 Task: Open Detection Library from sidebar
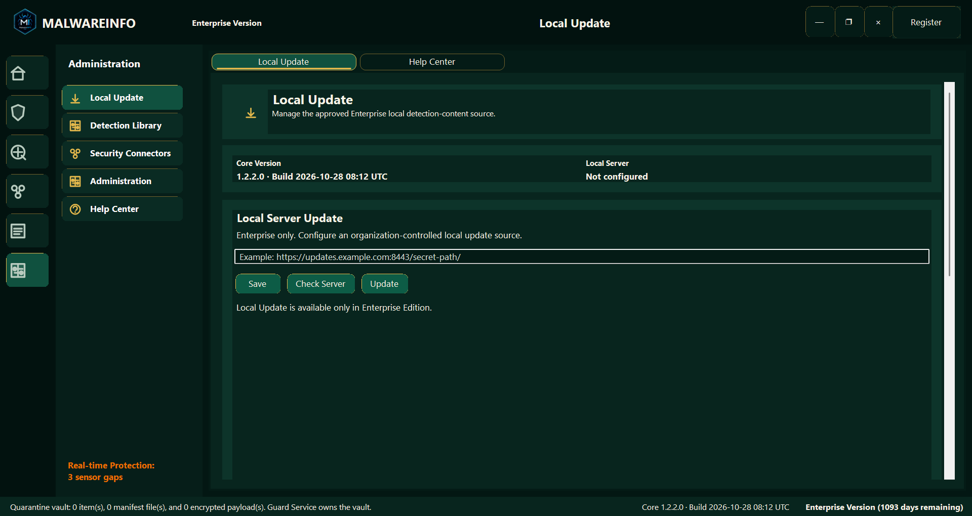coord(123,125)
